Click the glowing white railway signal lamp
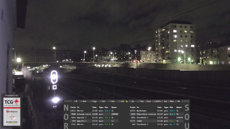 54,77
